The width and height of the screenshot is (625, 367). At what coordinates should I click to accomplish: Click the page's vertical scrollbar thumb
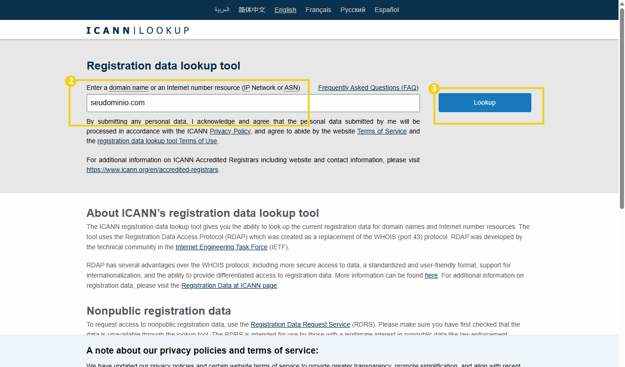621,111
